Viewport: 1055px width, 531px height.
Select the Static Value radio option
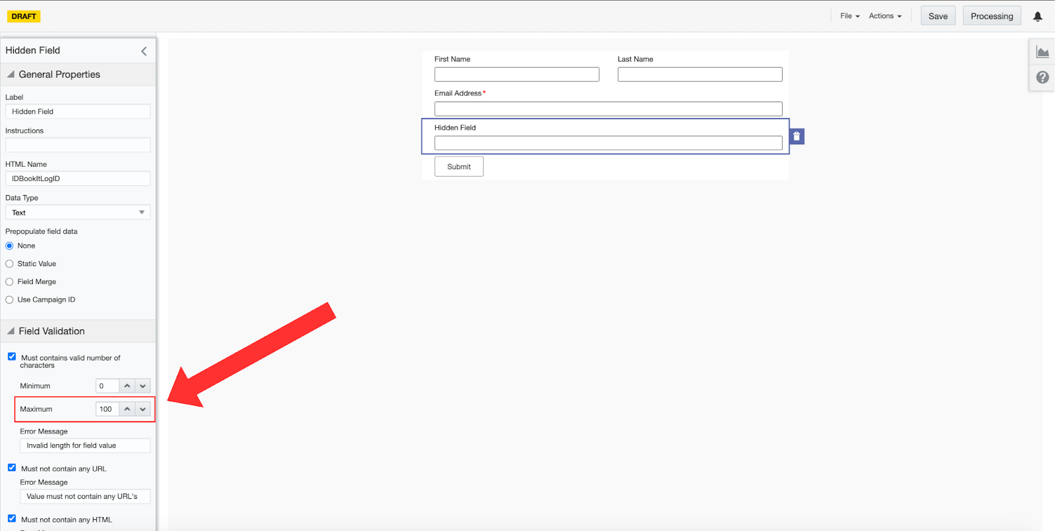click(x=10, y=264)
